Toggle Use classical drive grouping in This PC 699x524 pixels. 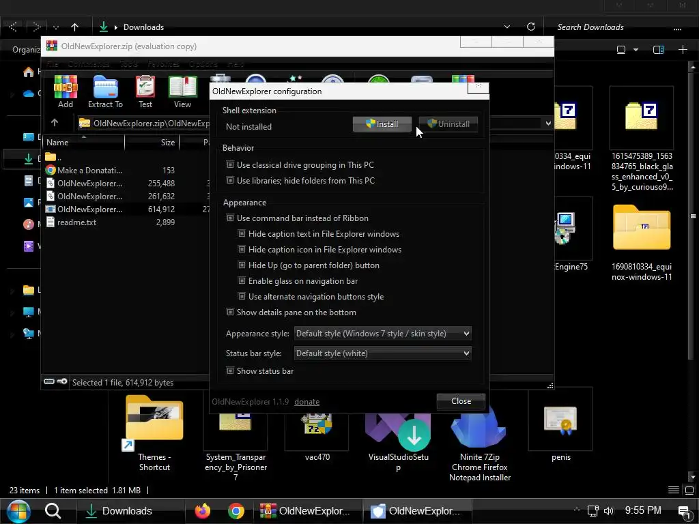point(230,165)
